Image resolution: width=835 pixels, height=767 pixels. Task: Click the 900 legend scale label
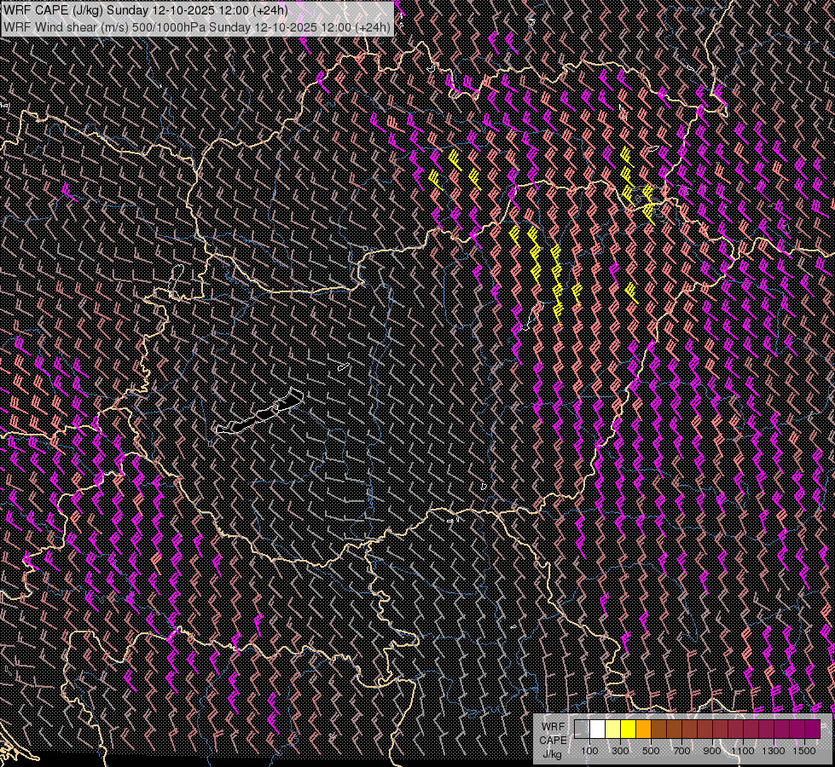712,751
